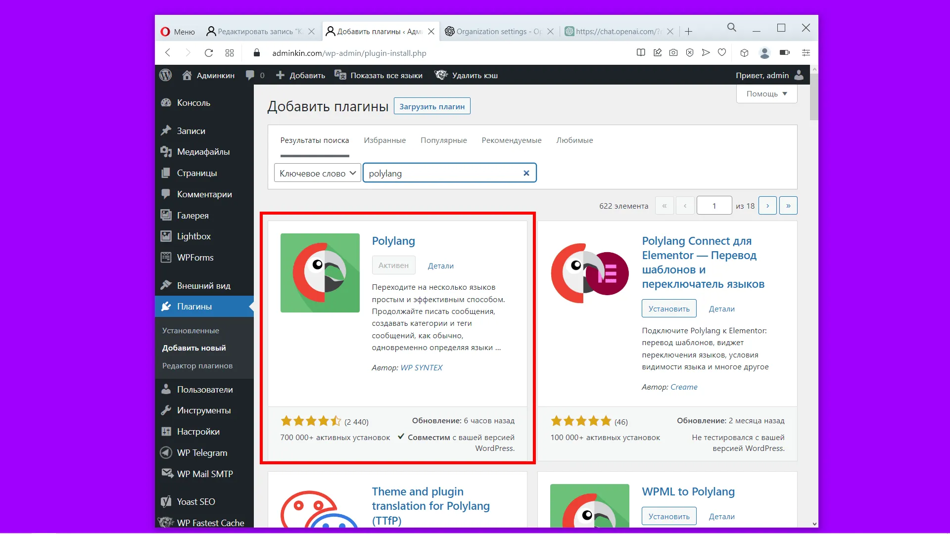Screen dimensions: 950x534
Task: Switch to the Рекомендуемые tab
Action: (511, 140)
